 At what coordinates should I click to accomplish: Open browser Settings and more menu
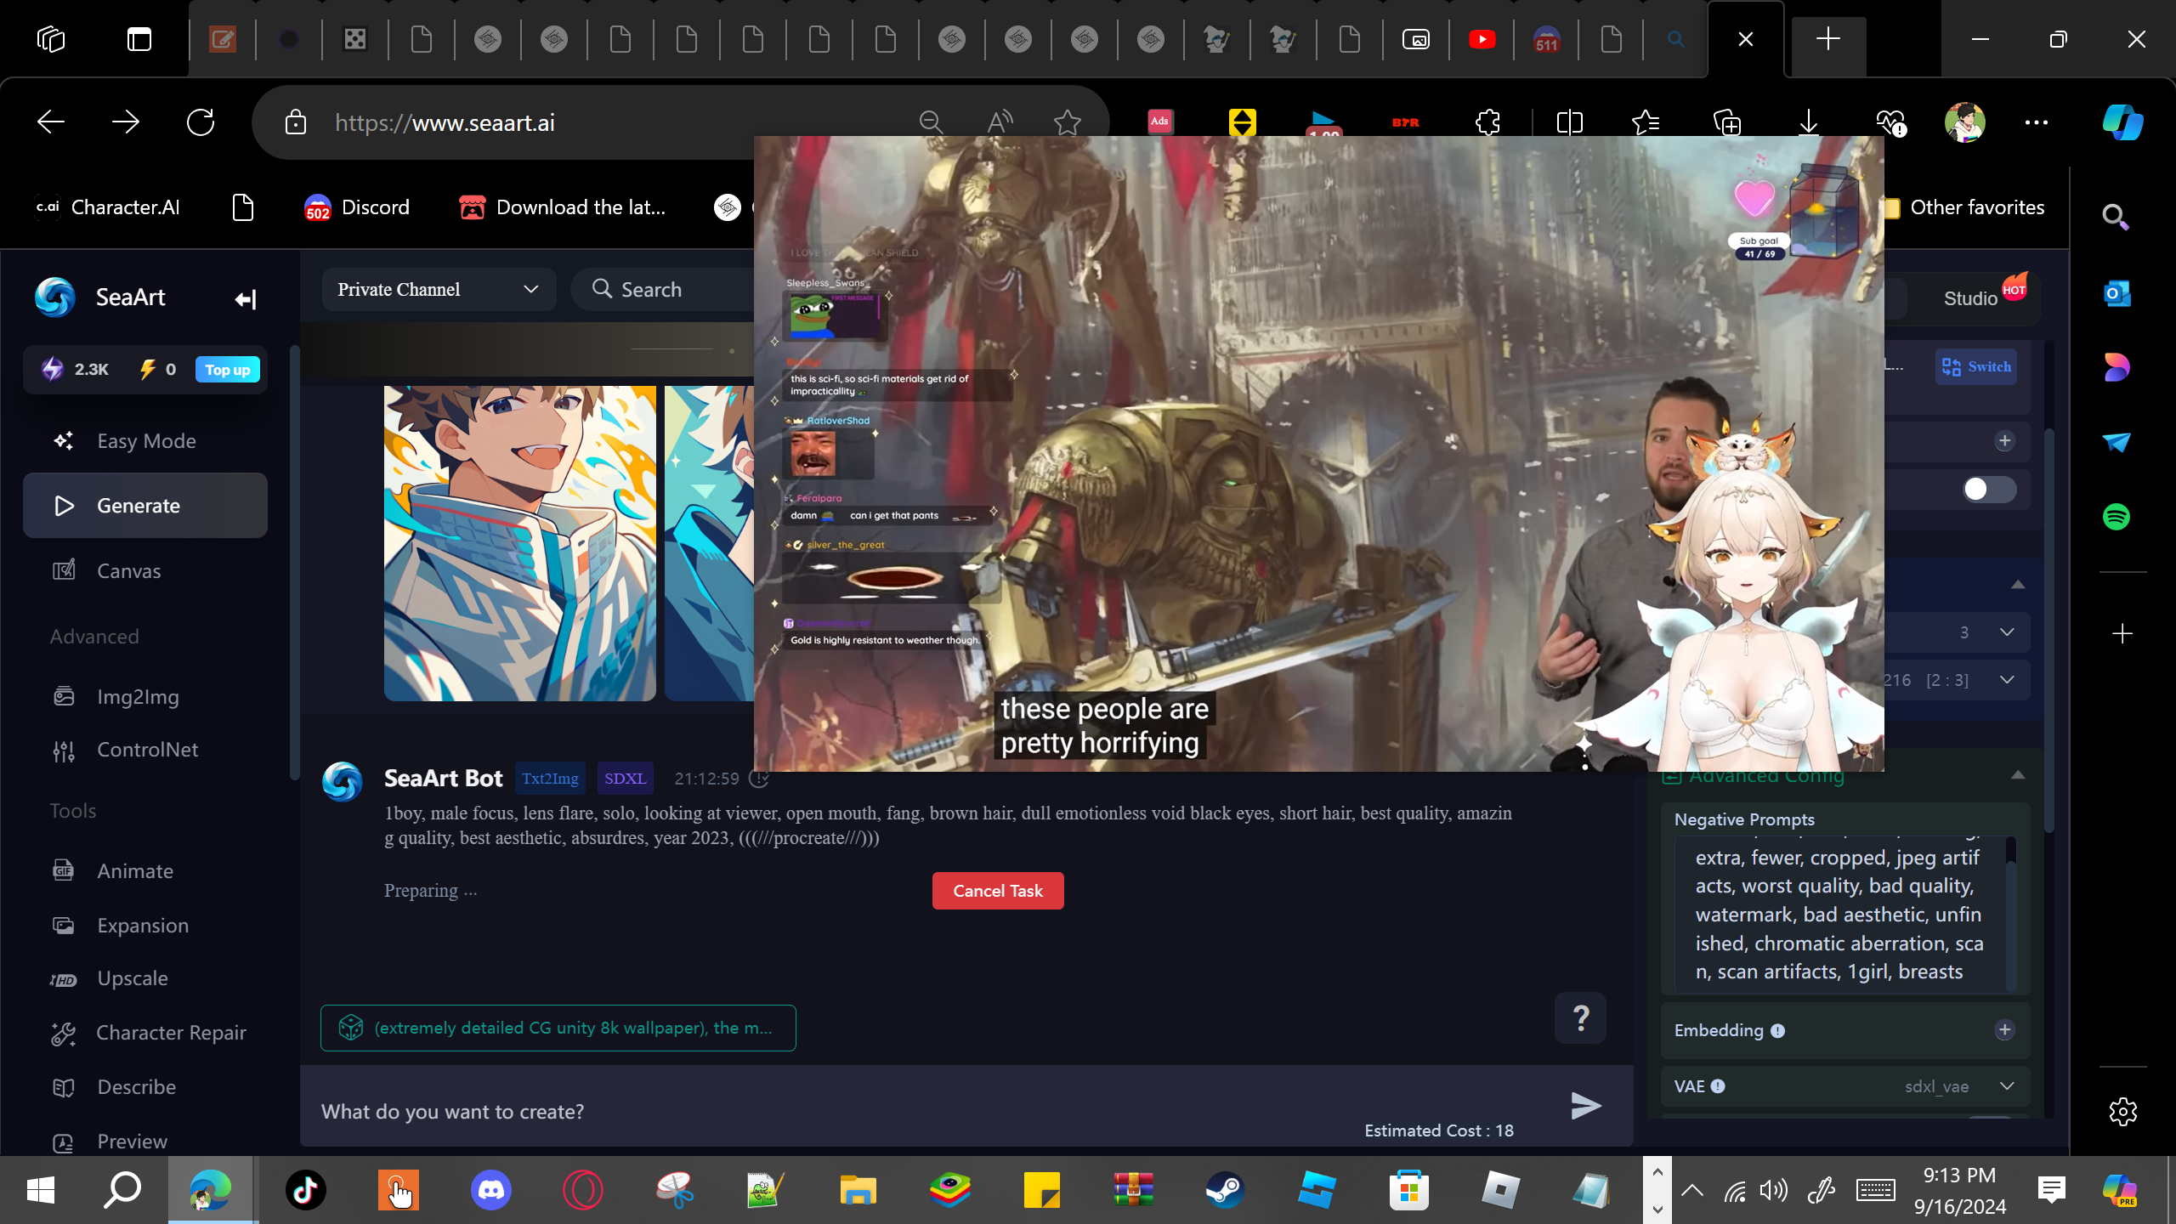click(x=2037, y=123)
